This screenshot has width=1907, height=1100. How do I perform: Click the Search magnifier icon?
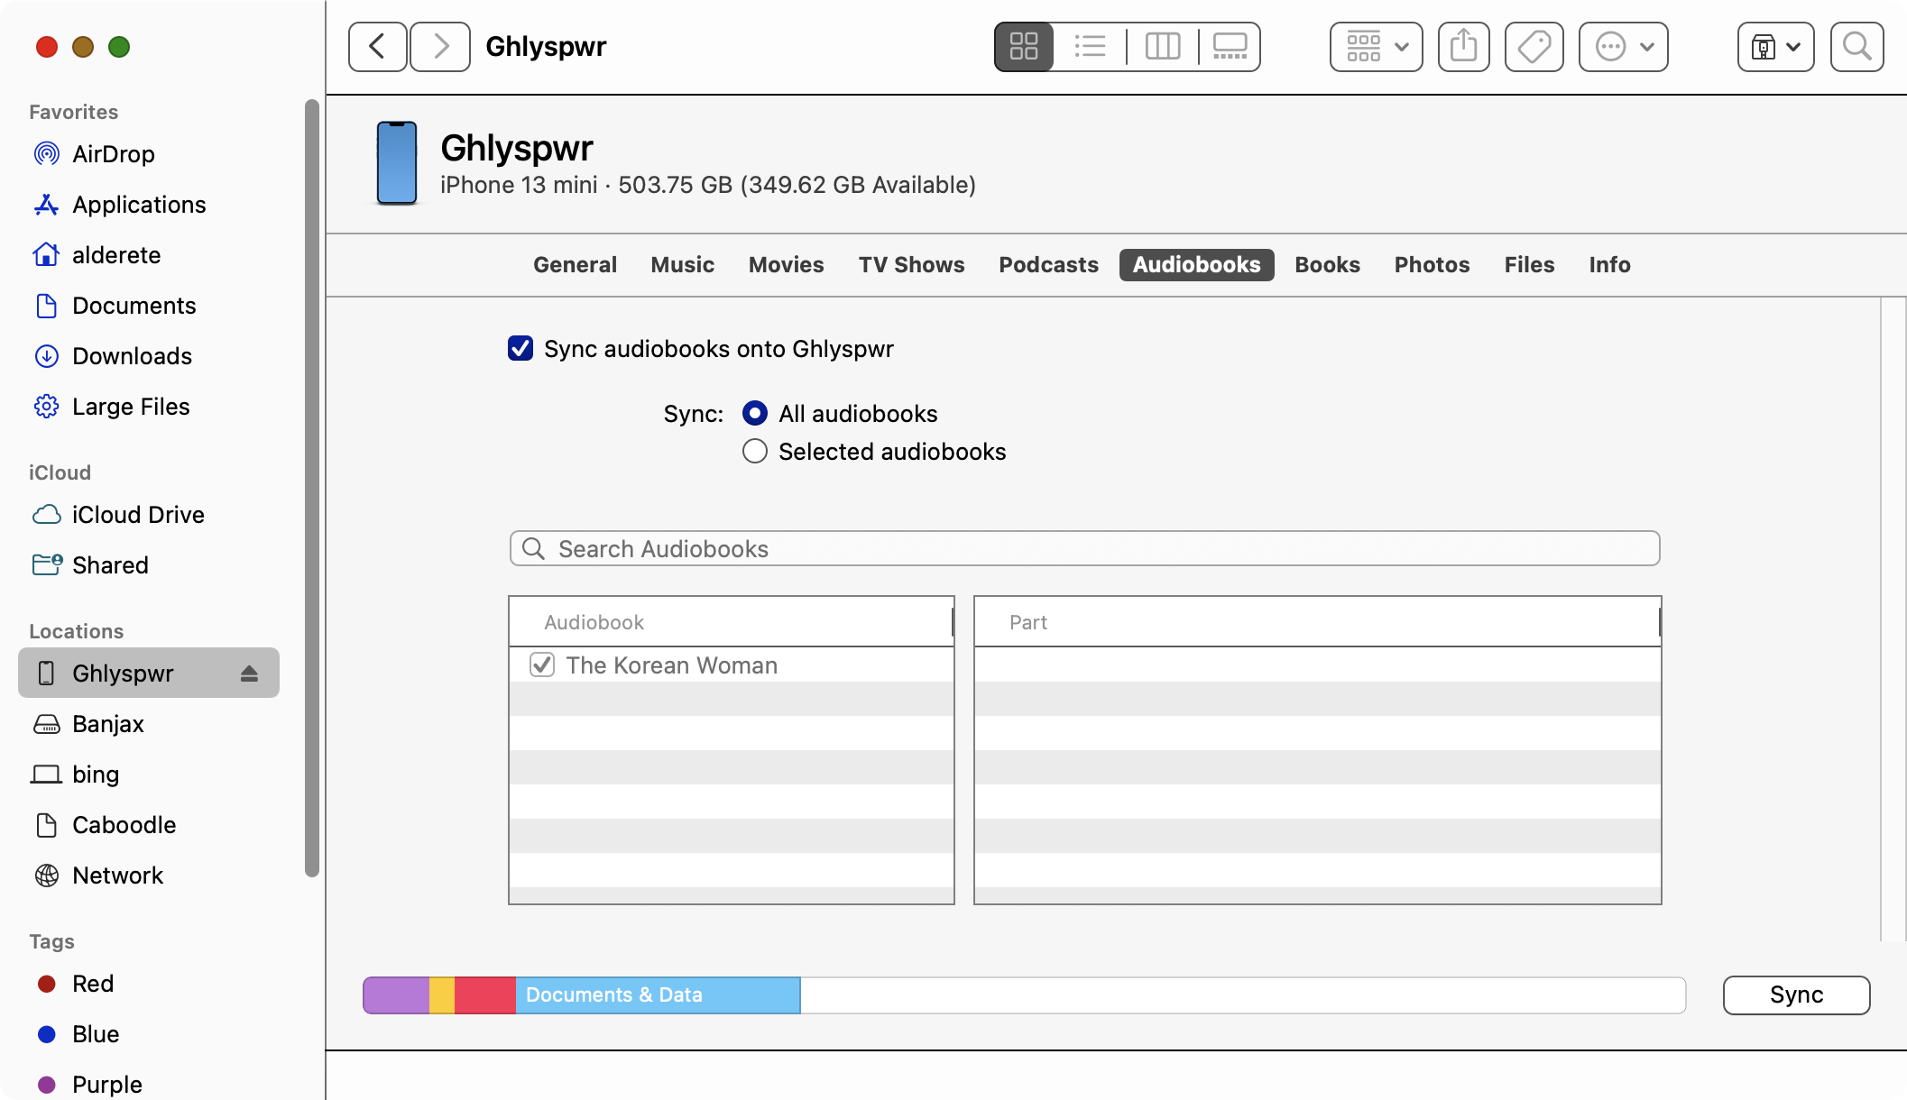[x=1856, y=46]
